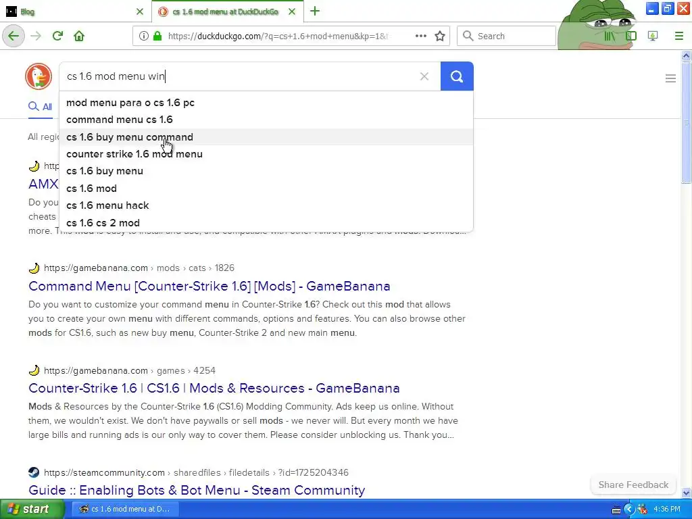The height and width of the screenshot is (519, 692).
Task: Click the page scrollbar down arrow
Action: 686,493
